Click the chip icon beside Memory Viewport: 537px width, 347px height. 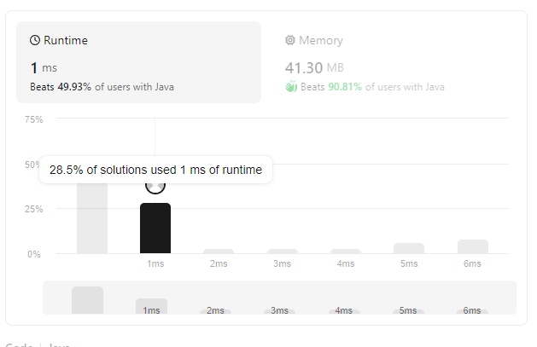click(290, 40)
